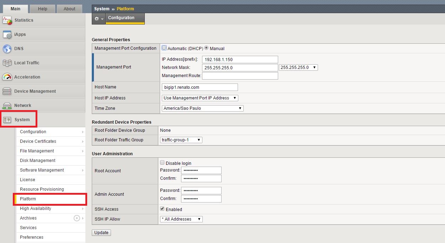Screen dimensions: 445x243
Task: Click the Network icon in sidebar
Action: pos(7,106)
